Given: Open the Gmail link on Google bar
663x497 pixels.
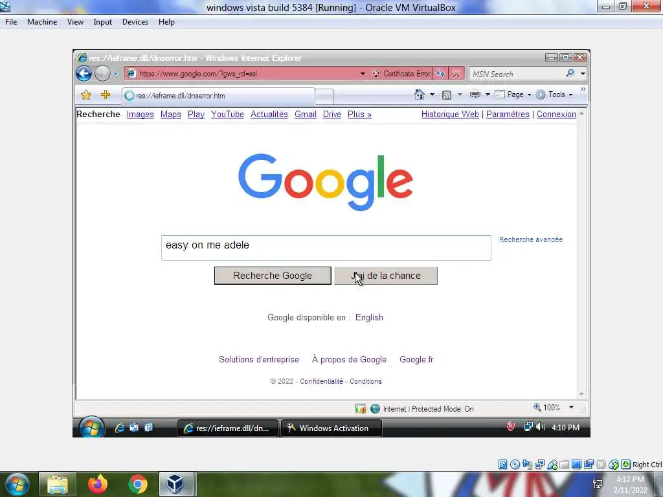Looking at the screenshot, I should pyautogui.click(x=306, y=114).
